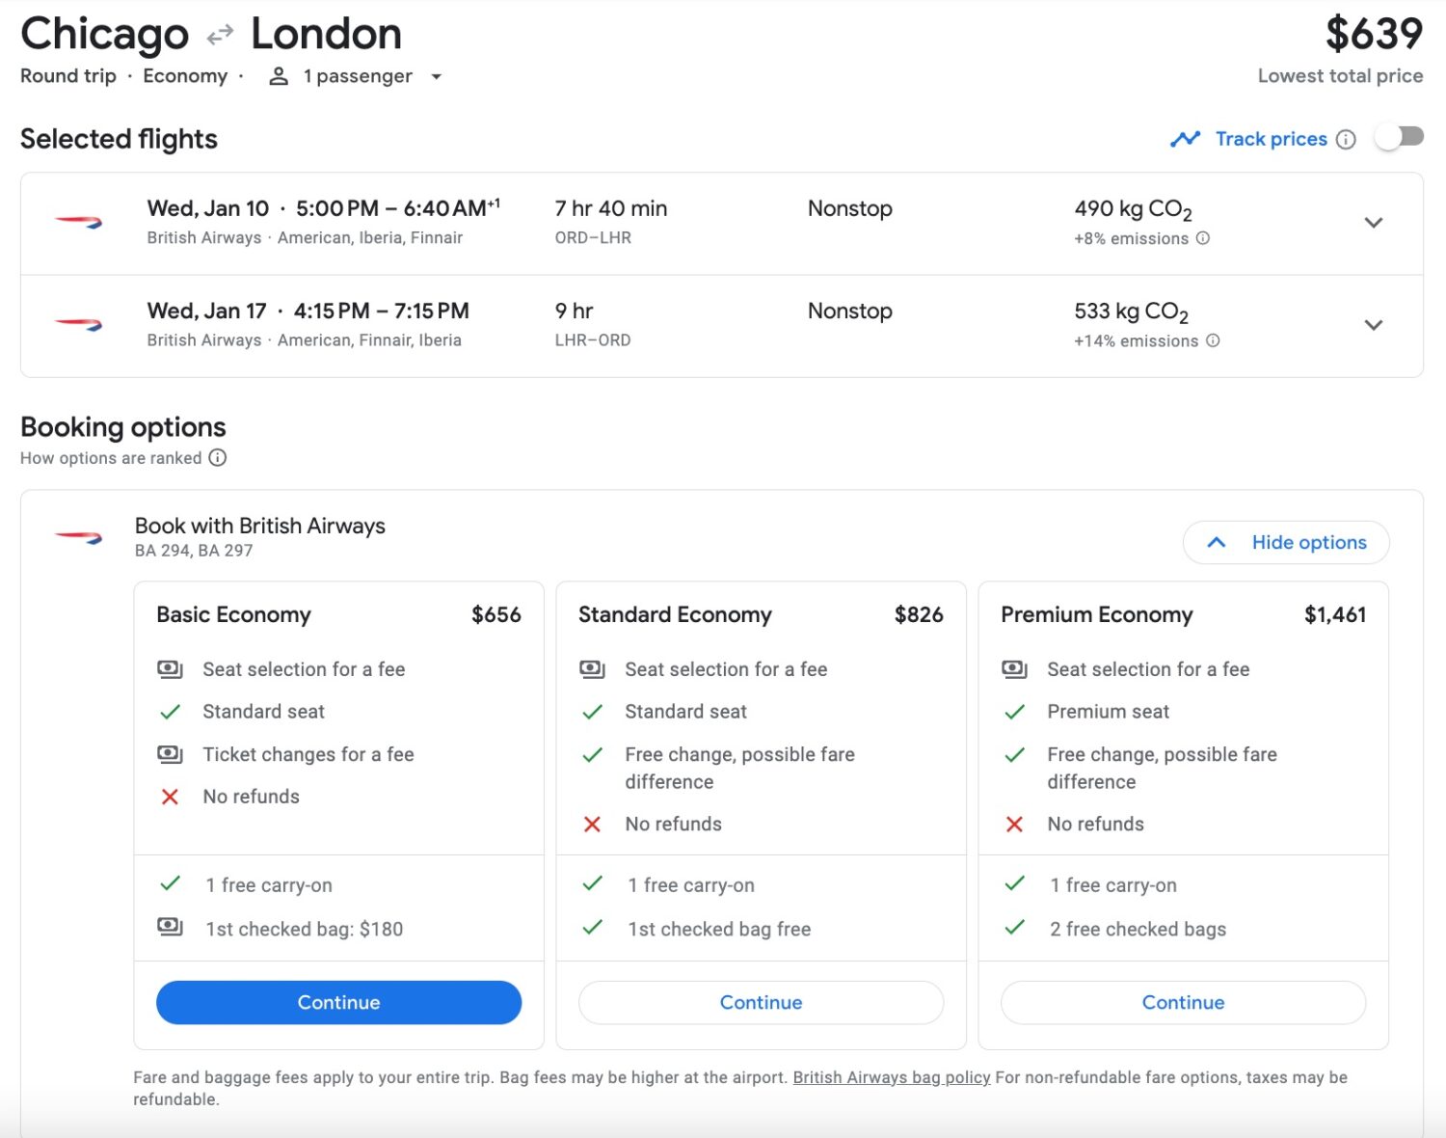Click the round trip swap arrows icon
The width and height of the screenshot is (1446, 1138).
(x=219, y=33)
